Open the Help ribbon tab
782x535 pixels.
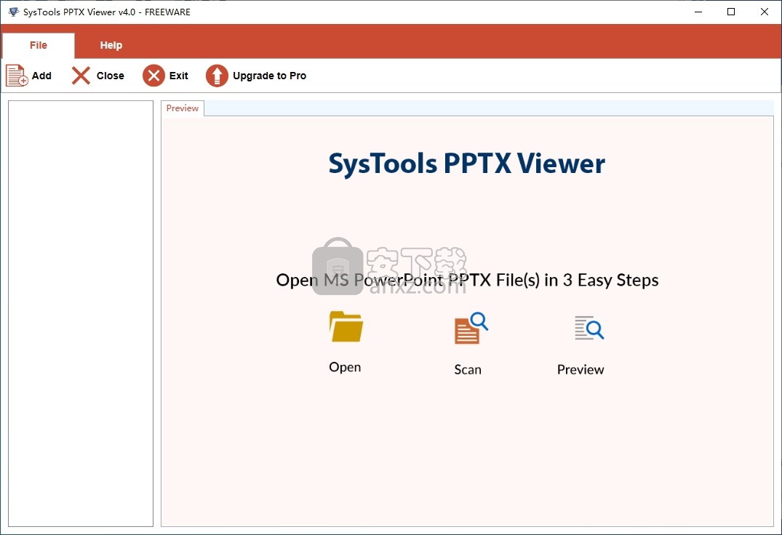tap(111, 45)
